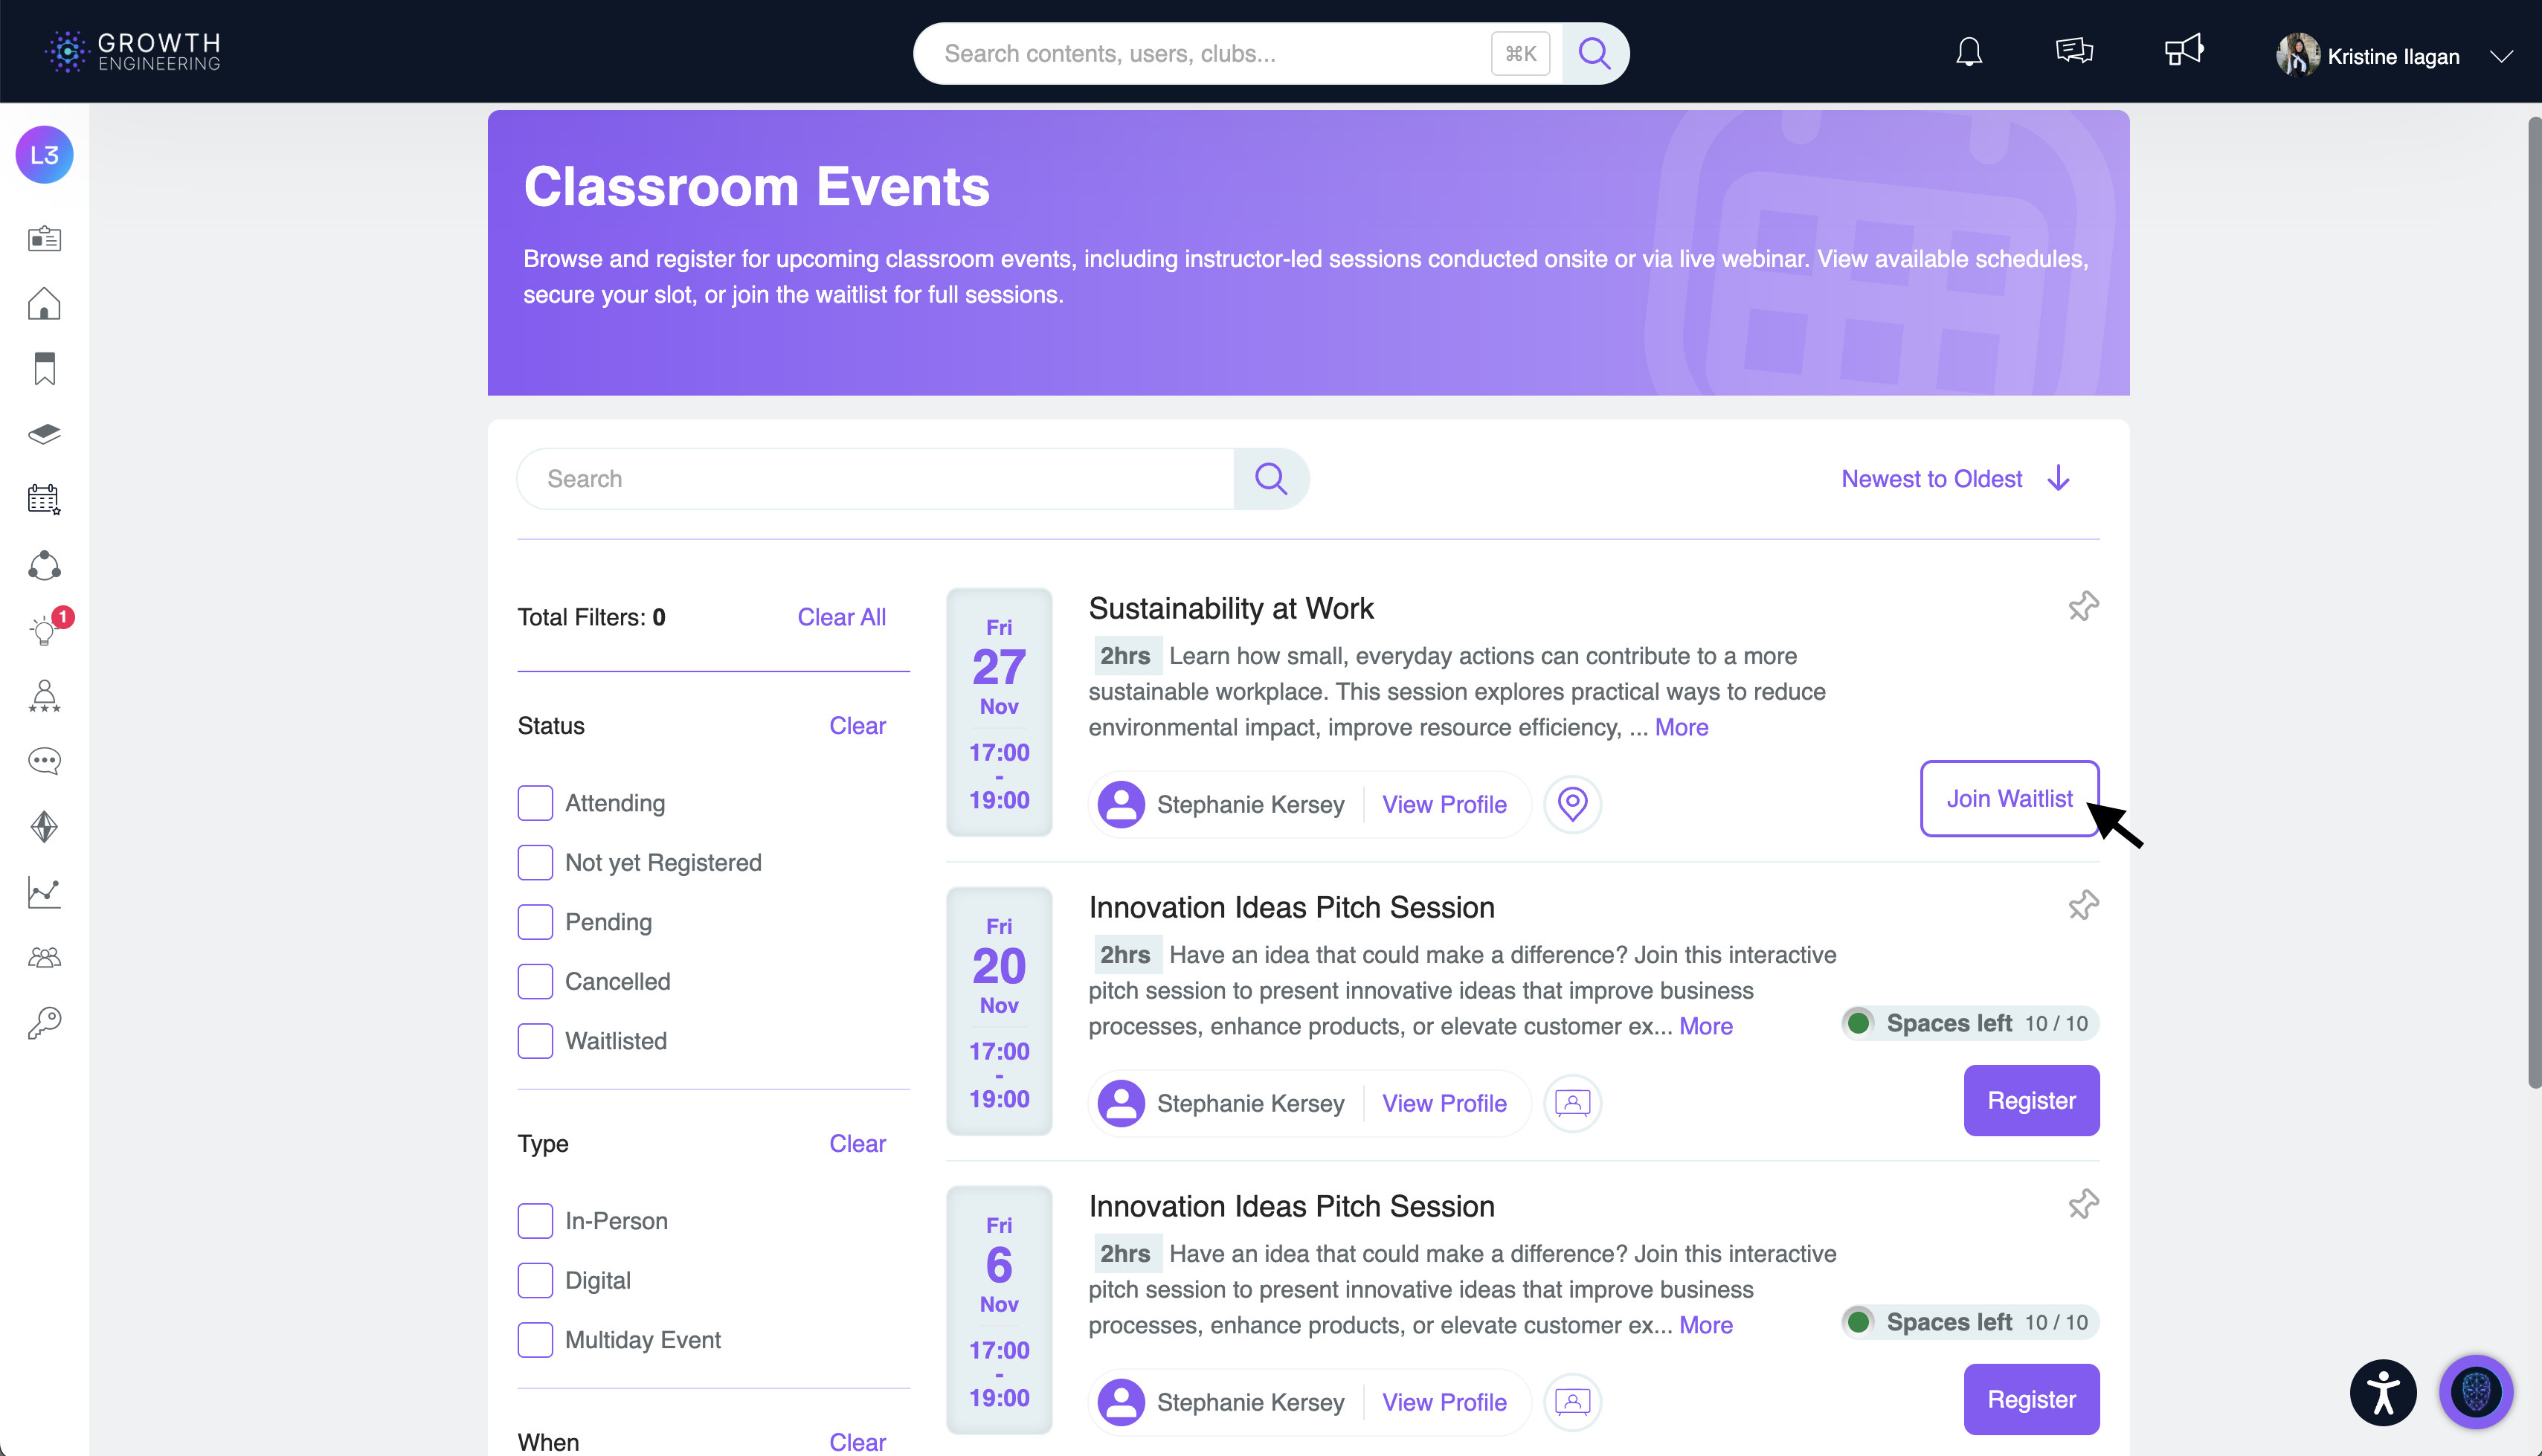
Task: Change the Newest to Oldest sort order
Action: [x=1955, y=479]
